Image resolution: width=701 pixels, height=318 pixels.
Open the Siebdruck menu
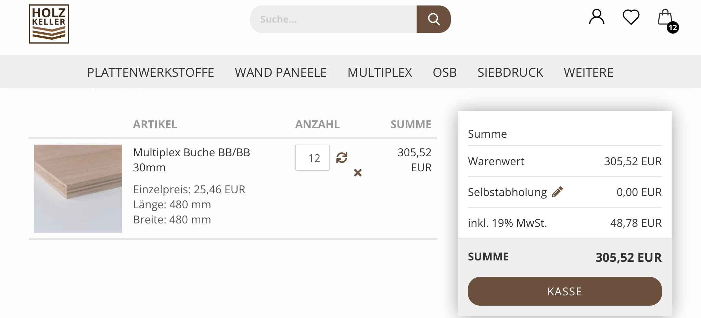[510, 72]
